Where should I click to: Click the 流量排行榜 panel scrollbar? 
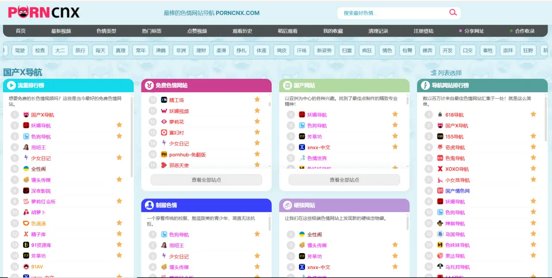pyautogui.click(x=132, y=138)
